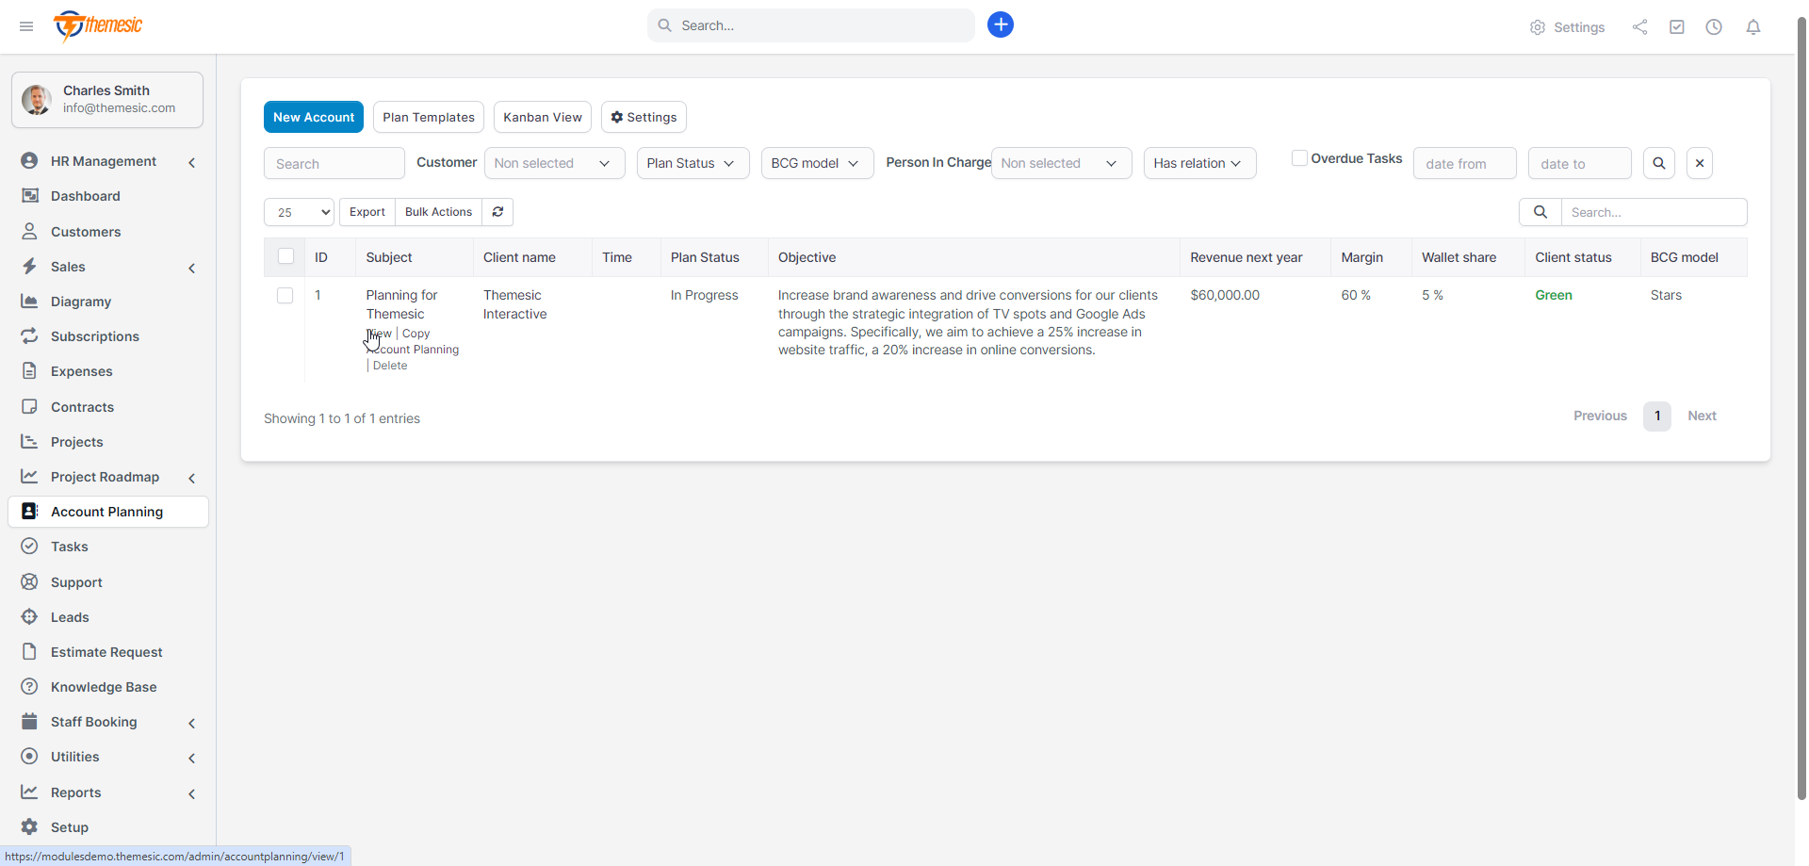1809x866 pixels.
Task: Toggle the hamburger sidebar menu icon
Action: (x=26, y=26)
